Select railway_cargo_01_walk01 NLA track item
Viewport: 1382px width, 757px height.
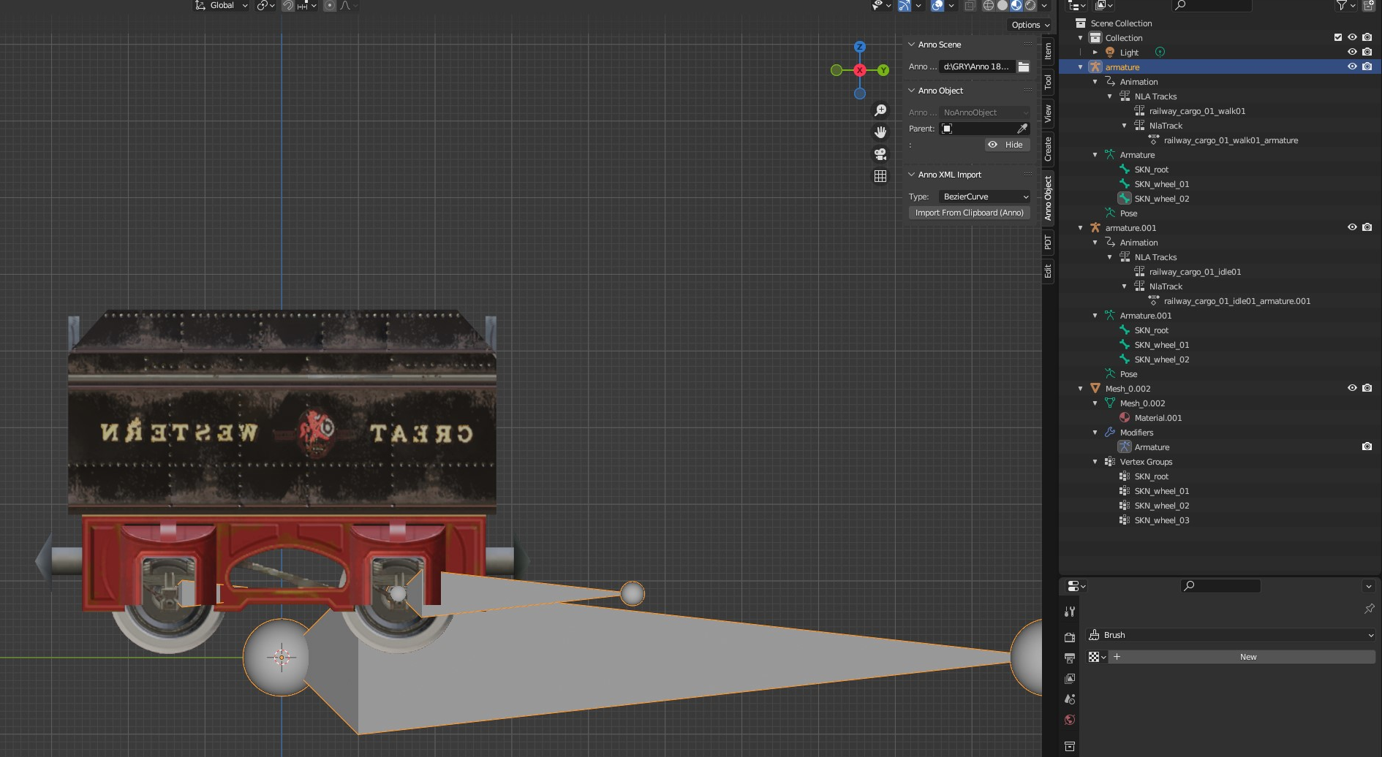coord(1197,111)
